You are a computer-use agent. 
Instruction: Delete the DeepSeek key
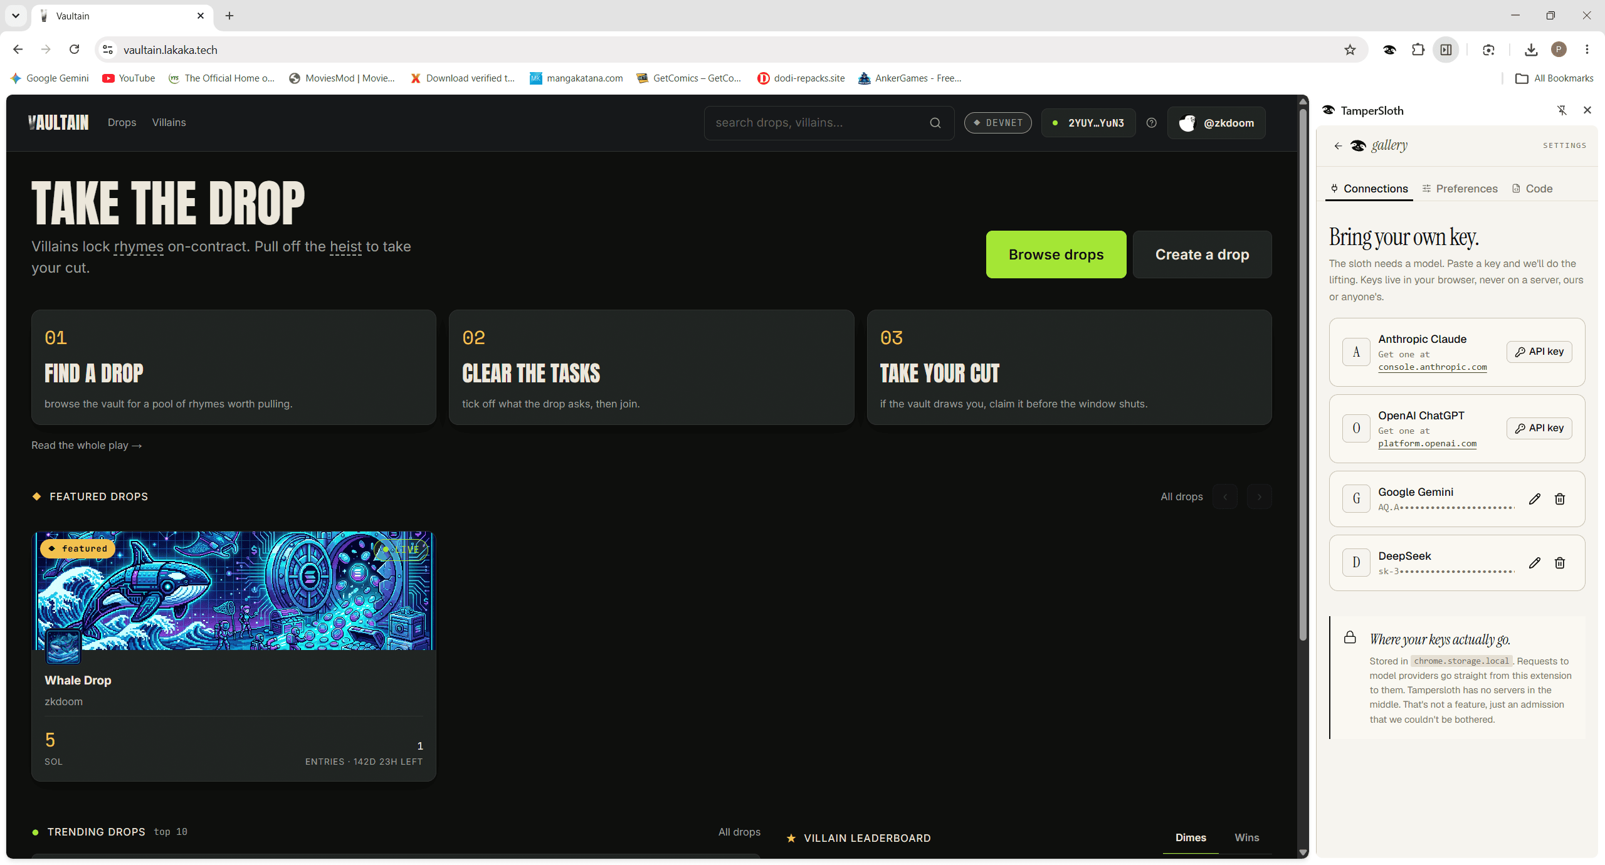(1560, 563)
